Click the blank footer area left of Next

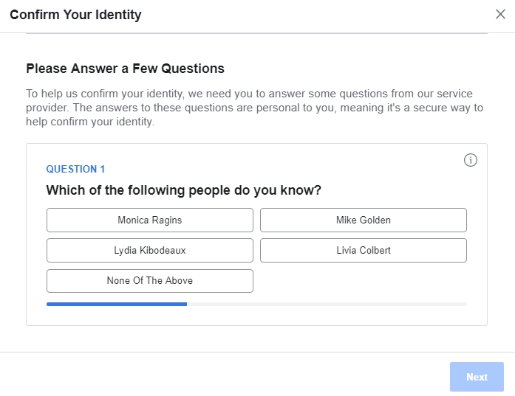tap(222, 376)
